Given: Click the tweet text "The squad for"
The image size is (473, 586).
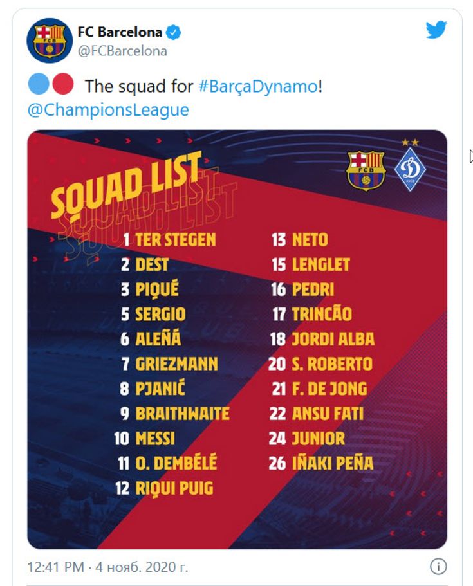Looking at the screenshot, I should point(139,86).
